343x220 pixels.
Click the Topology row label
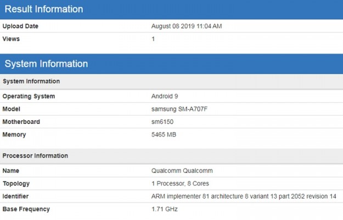coord(16,184)
